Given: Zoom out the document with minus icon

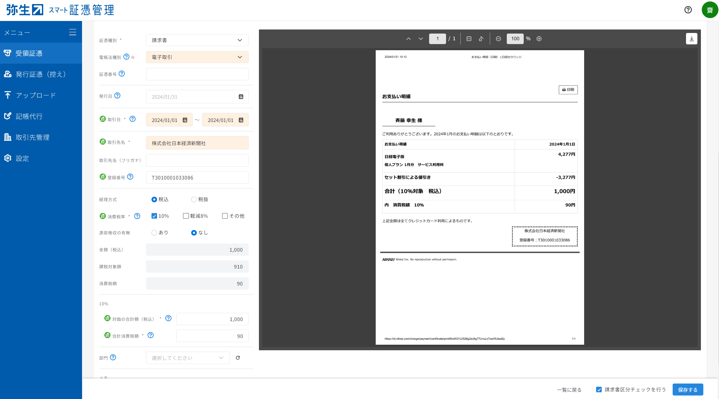Looking at the screenshot, I should pyautogui.click(x=498, y=39).
